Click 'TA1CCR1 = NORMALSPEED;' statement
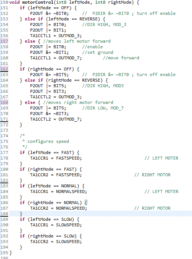Screen dimensions: 192x259 [59, 191]
